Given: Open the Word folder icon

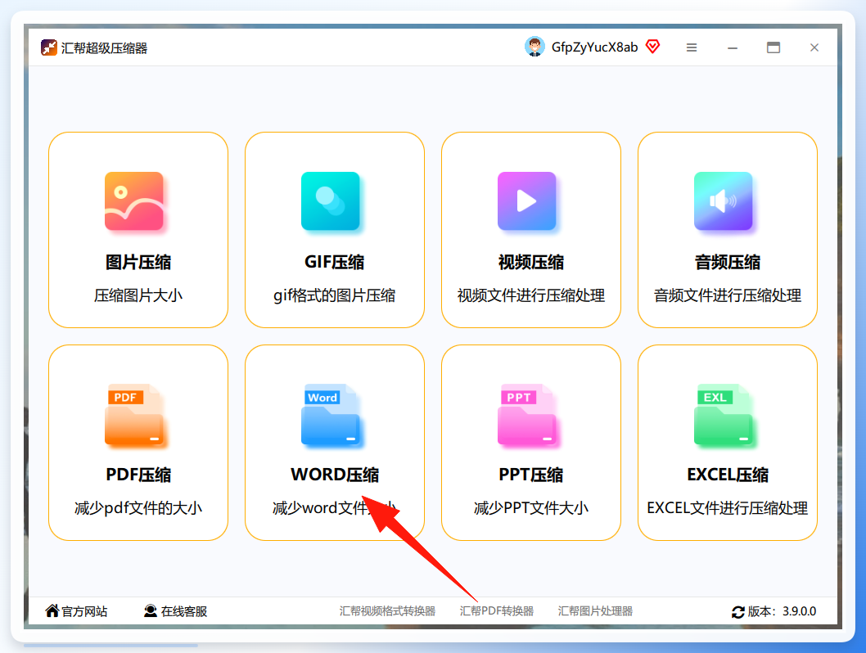Looking at the screenshot, I should pyautogui.click(x=330, y=415).
